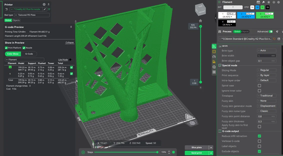The image size is (283, 156).
Task: Click green icon beside step counter
Action: click(x=173, y=152)
